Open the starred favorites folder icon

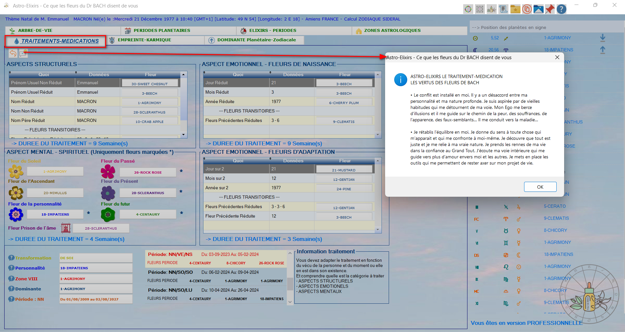click(x=515, y=9)
